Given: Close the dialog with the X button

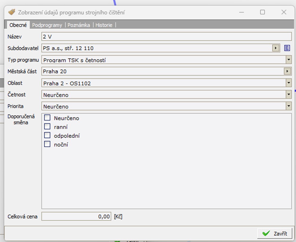Looking at the screenshot, I should 284,12.
